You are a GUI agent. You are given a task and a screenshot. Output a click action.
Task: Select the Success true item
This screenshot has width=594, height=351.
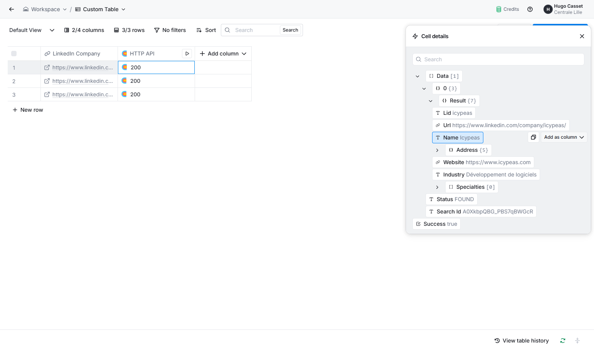[x=436, y=224]
